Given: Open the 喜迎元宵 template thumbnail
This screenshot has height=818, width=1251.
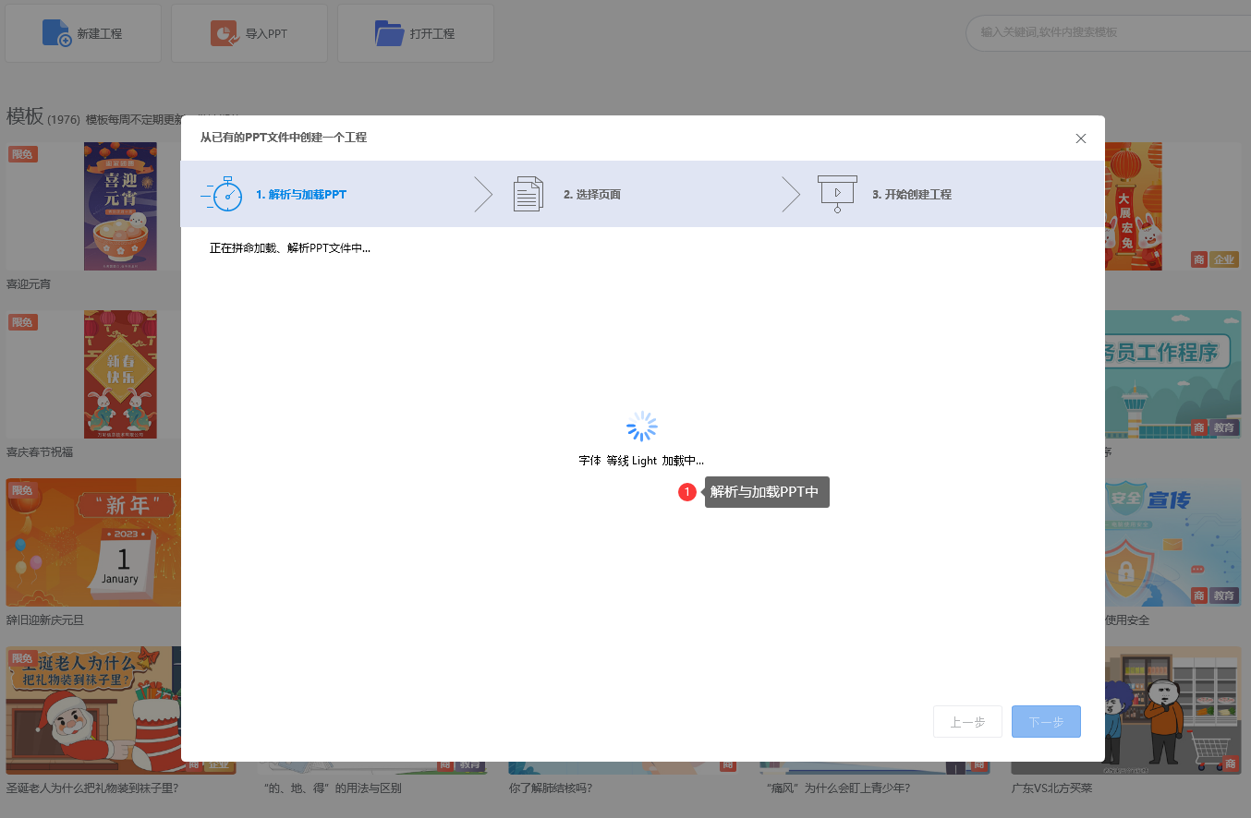Looking at the screenshot, I should click(x=120, y=206).
